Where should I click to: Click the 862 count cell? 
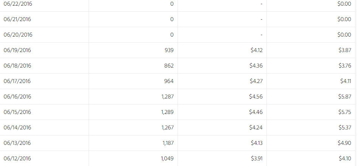pyautogui.click(x=169, y=66)
